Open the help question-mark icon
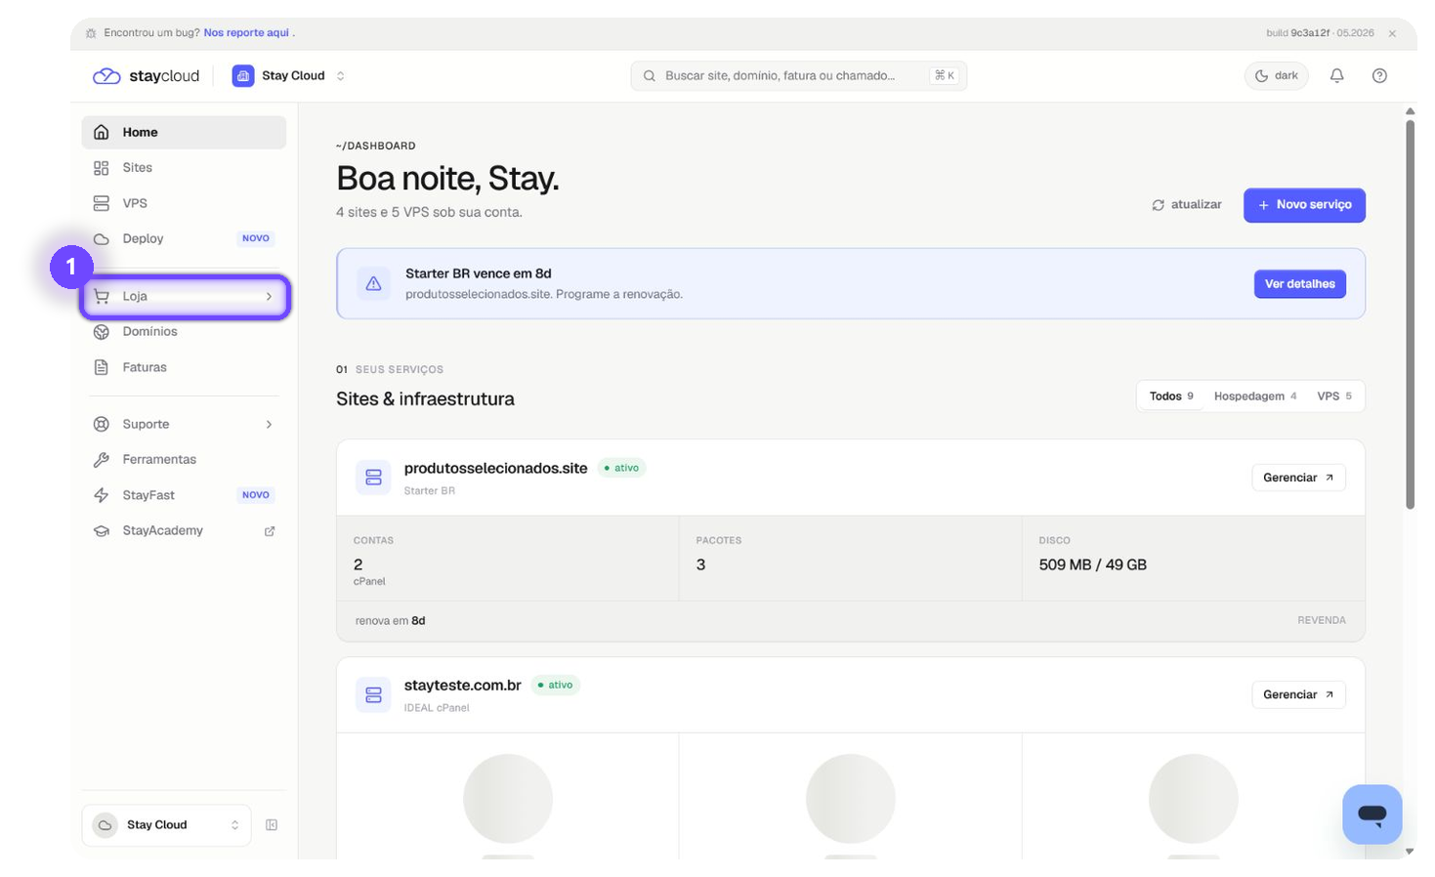This screenshot has width=1435, height=877. 1379,76
